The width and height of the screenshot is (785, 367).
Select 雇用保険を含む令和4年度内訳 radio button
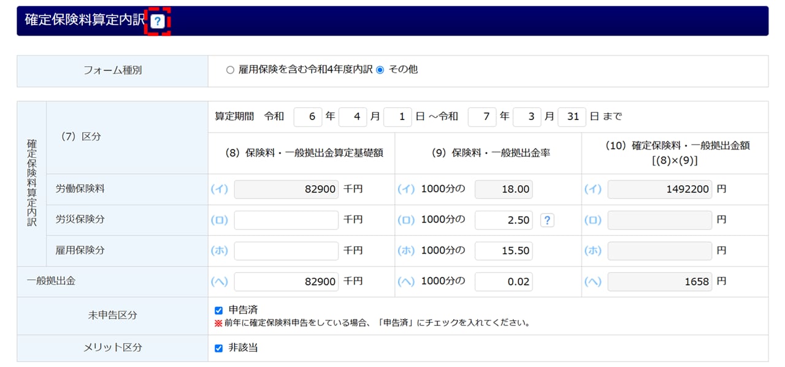pyautogui.click(x=231, y=70)
